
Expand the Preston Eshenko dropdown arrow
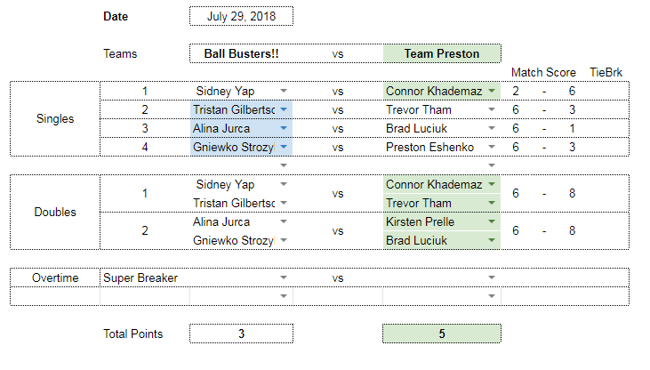(x=492, y=147)
